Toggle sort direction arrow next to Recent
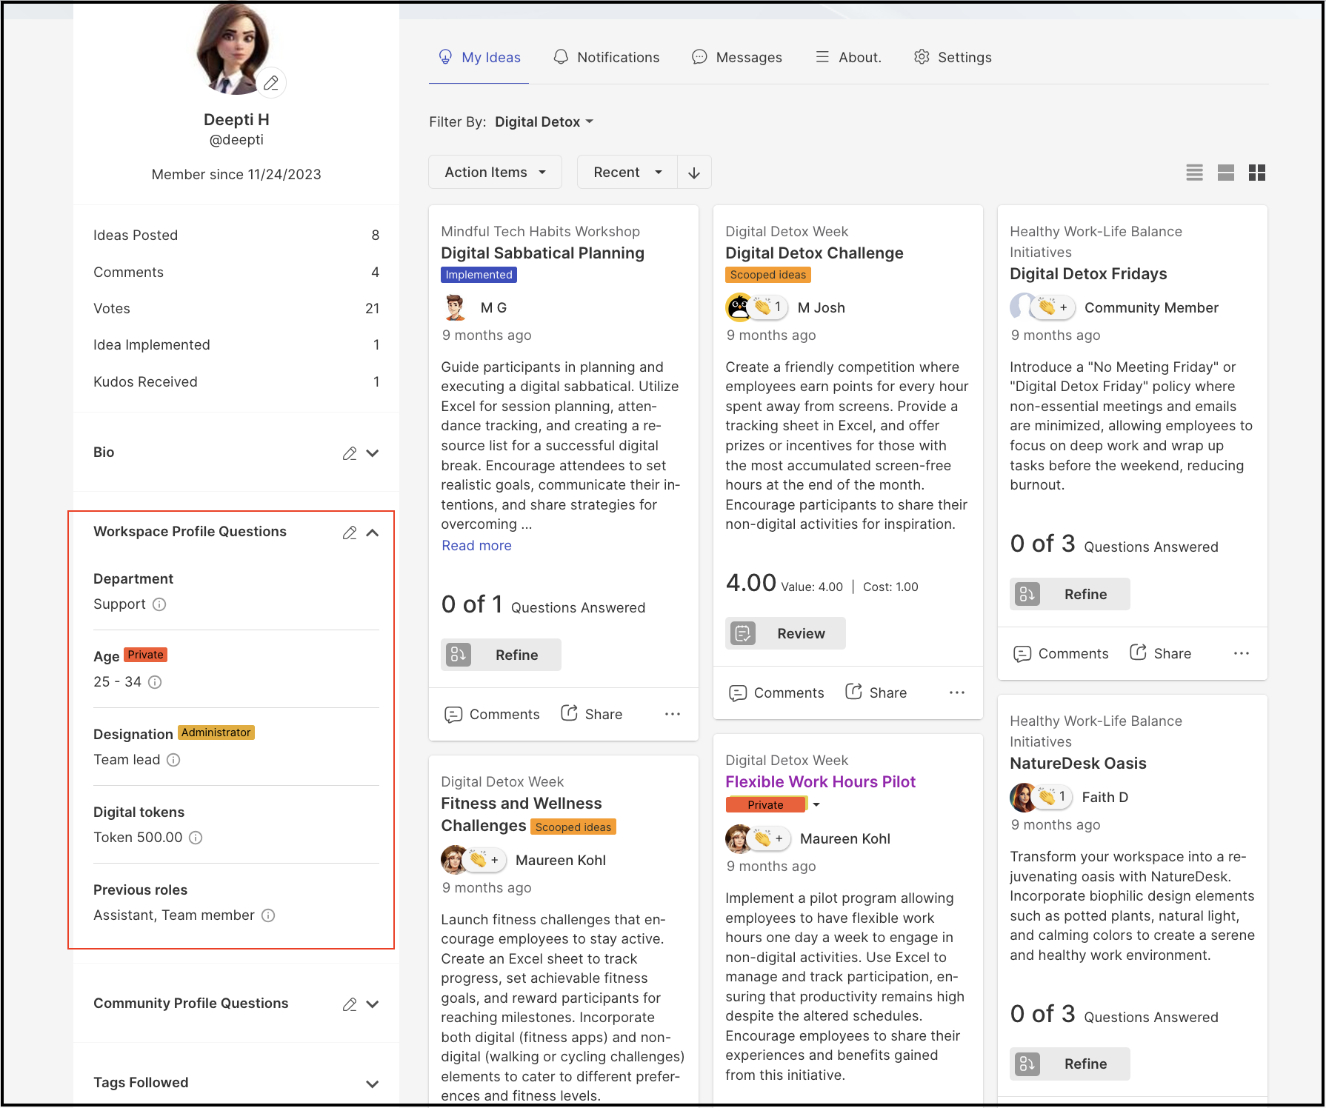Image resolution: width=1326 pixels, height=1108 pixels. [694, 173]
